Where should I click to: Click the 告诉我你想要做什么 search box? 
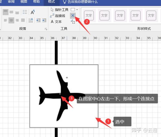pyautogui.click(x=83, y=2)
